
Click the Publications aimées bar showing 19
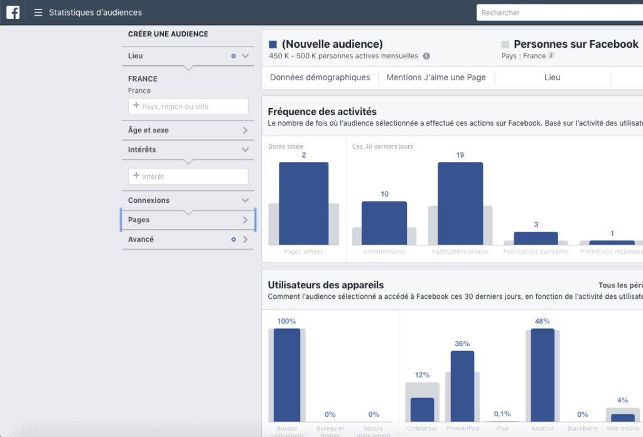point(460,203)
